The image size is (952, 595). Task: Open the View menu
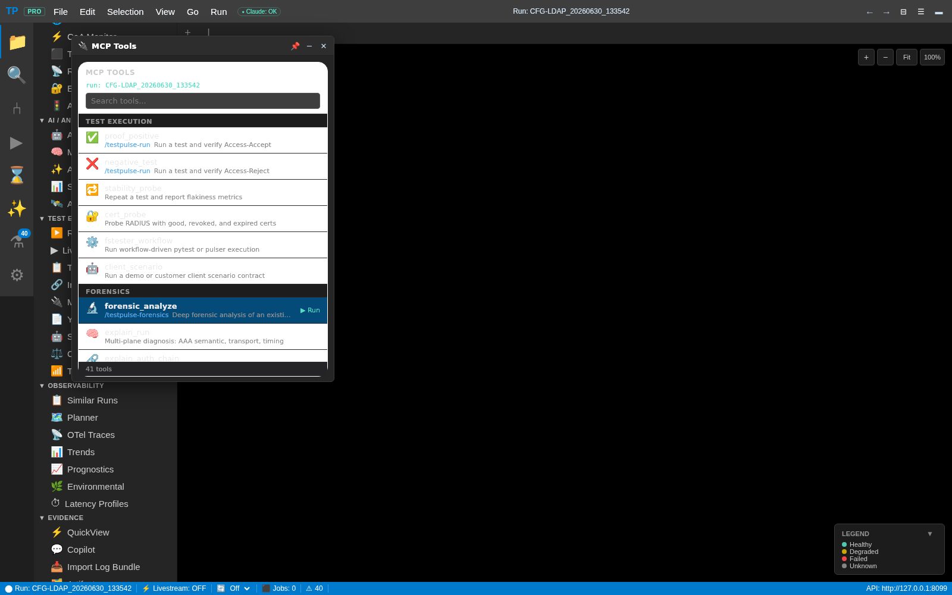[165, 12]
